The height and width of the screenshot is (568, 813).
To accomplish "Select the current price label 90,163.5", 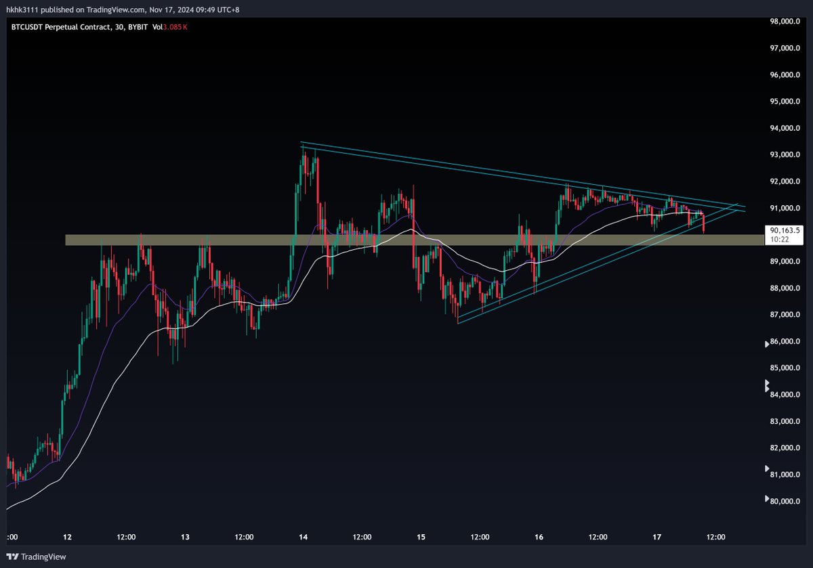I will [786, 230].
